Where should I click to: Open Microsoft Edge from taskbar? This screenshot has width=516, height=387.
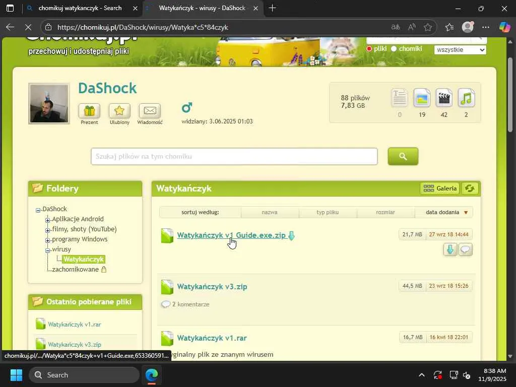point(152,375)
